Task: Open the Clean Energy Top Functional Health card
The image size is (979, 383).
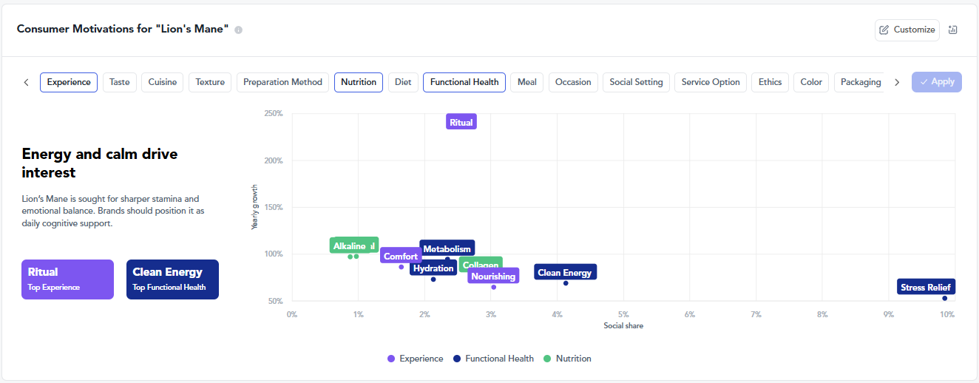Action: (x=172, y=279)
